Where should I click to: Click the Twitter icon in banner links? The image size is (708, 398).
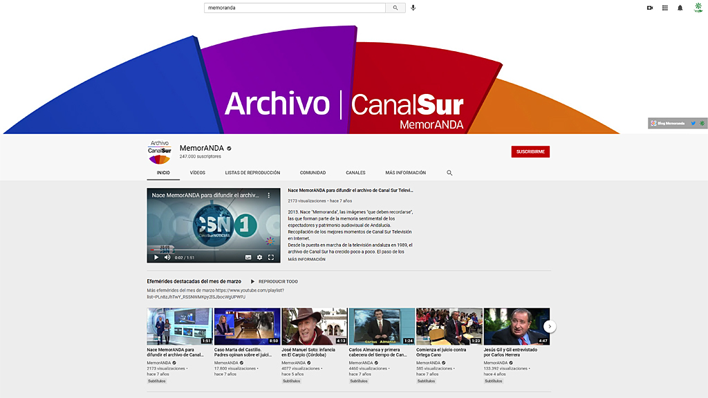(x=693, y=123)
